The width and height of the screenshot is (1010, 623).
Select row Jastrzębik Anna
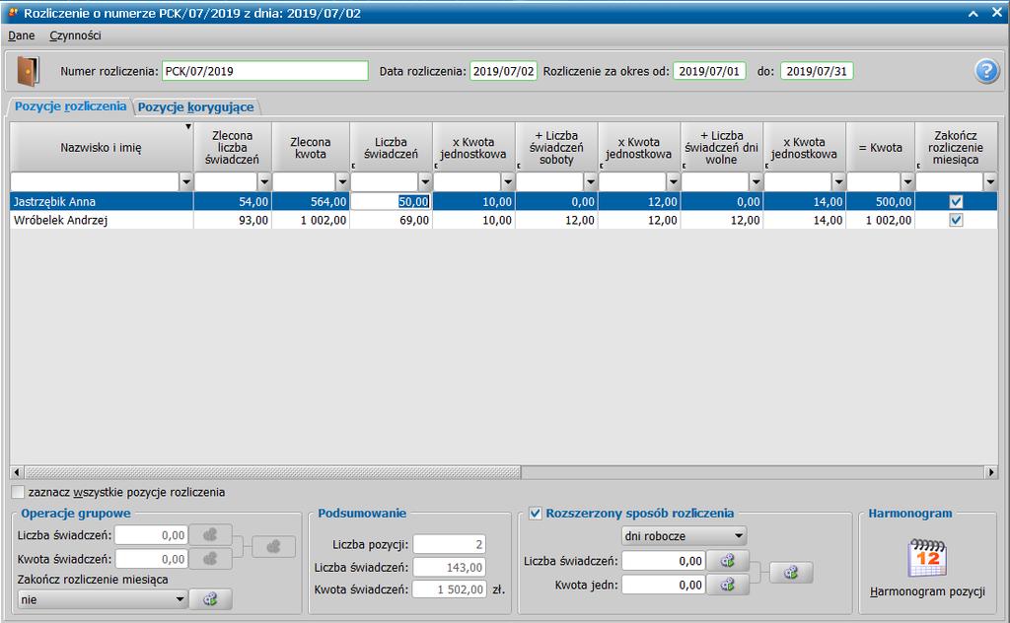pyautogui.click(x=504, y=201)
